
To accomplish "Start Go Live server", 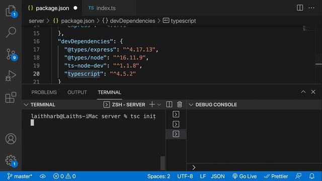I will (245, 176).
